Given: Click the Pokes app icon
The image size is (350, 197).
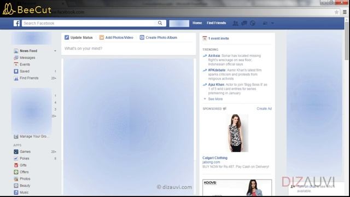Looking at the screenshot, I should click(x=16, y=158).
